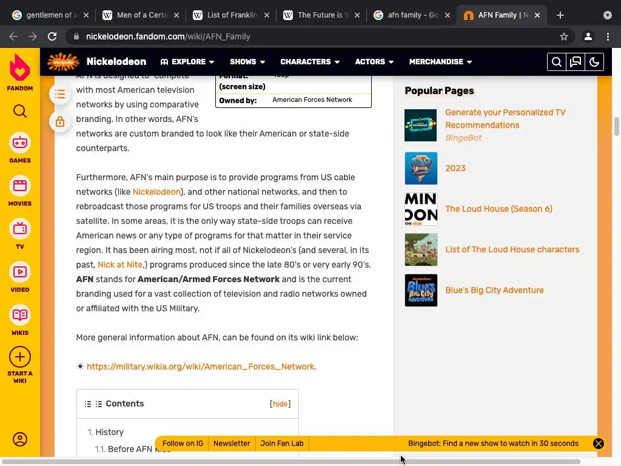
Task: Expand the Explore menu
Action: [x=187, y=62]
